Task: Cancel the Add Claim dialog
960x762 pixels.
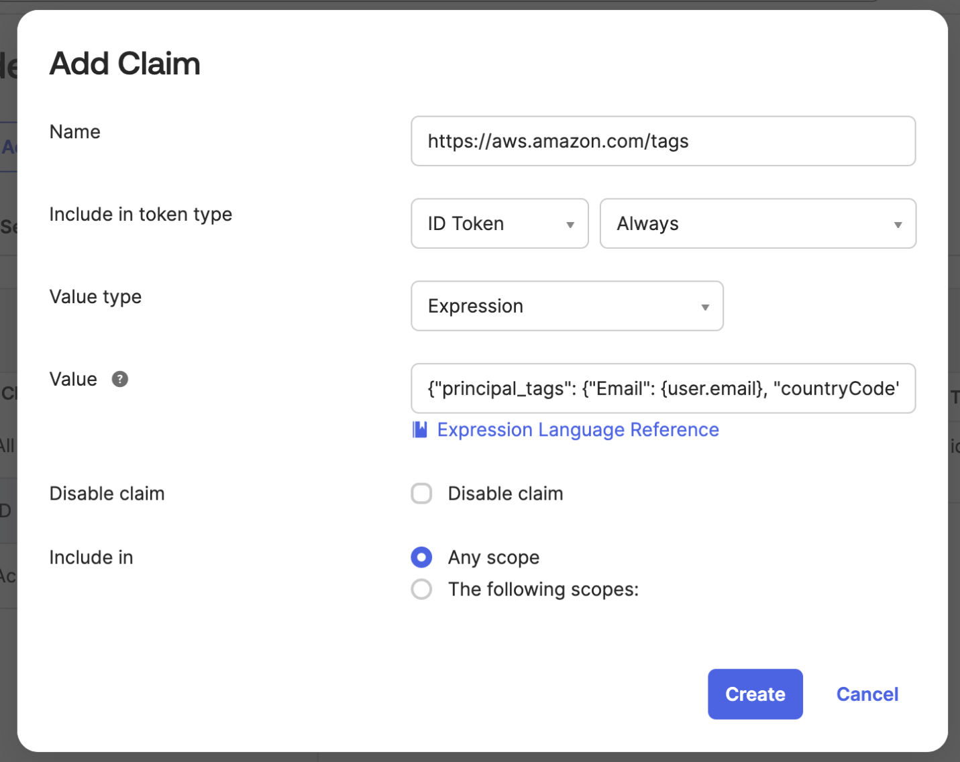Action: pyautogui.click(x=867, y=694)
